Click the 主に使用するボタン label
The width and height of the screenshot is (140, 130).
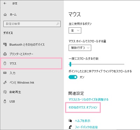[80, 24]
